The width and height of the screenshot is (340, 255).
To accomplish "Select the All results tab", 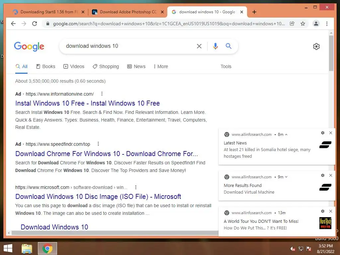I will click(22, 66).
